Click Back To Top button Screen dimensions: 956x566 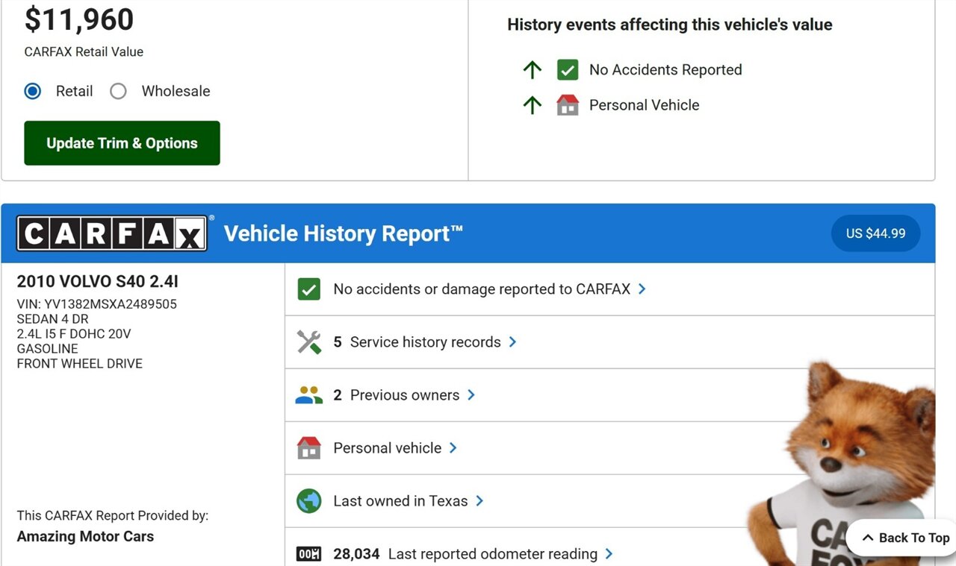[904, 538]
